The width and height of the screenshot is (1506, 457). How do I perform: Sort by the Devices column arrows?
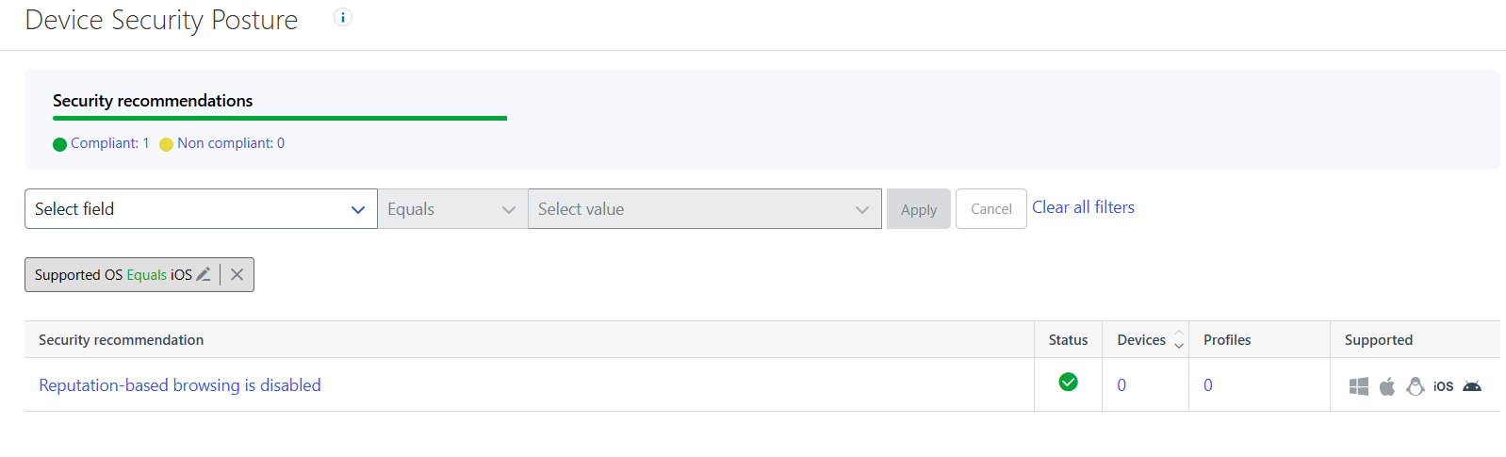pyautogui.click(x=1179, y=340)
